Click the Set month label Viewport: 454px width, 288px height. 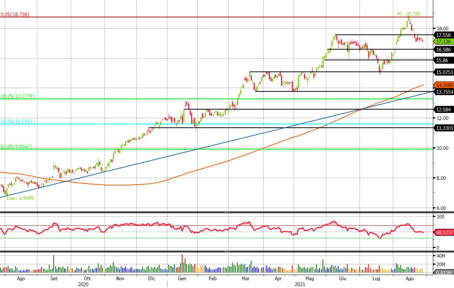[x=54, y=278]
